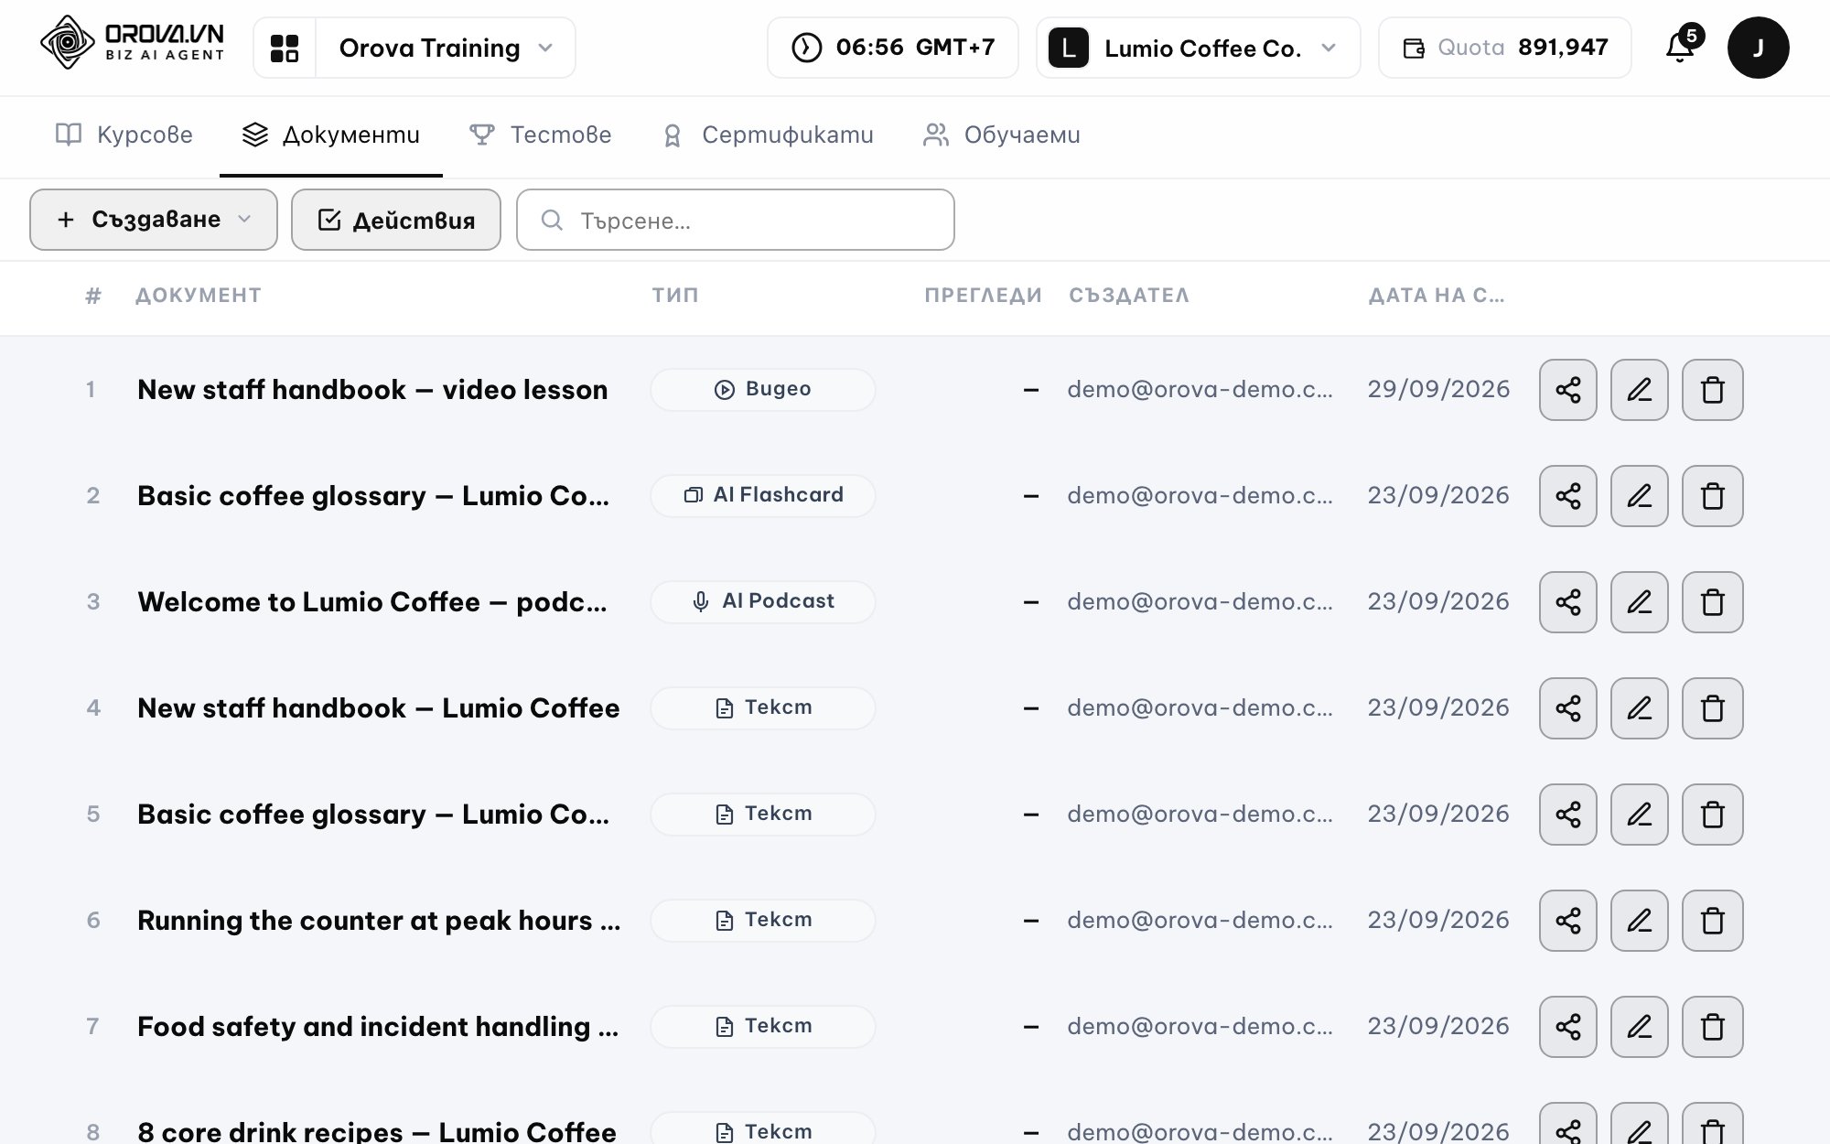Viewport: 1830px width, 1144px height.
Task: Click the Orova.vn logo
Action: click(132, 43)
